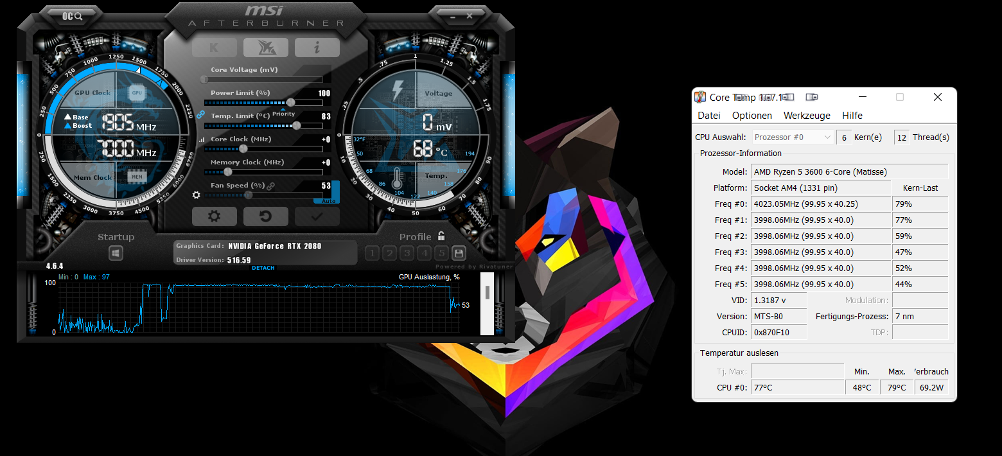Click the profile lock icon
Image resolution: width=1002 pixels, height=456 pixels.
click(441, 236)
